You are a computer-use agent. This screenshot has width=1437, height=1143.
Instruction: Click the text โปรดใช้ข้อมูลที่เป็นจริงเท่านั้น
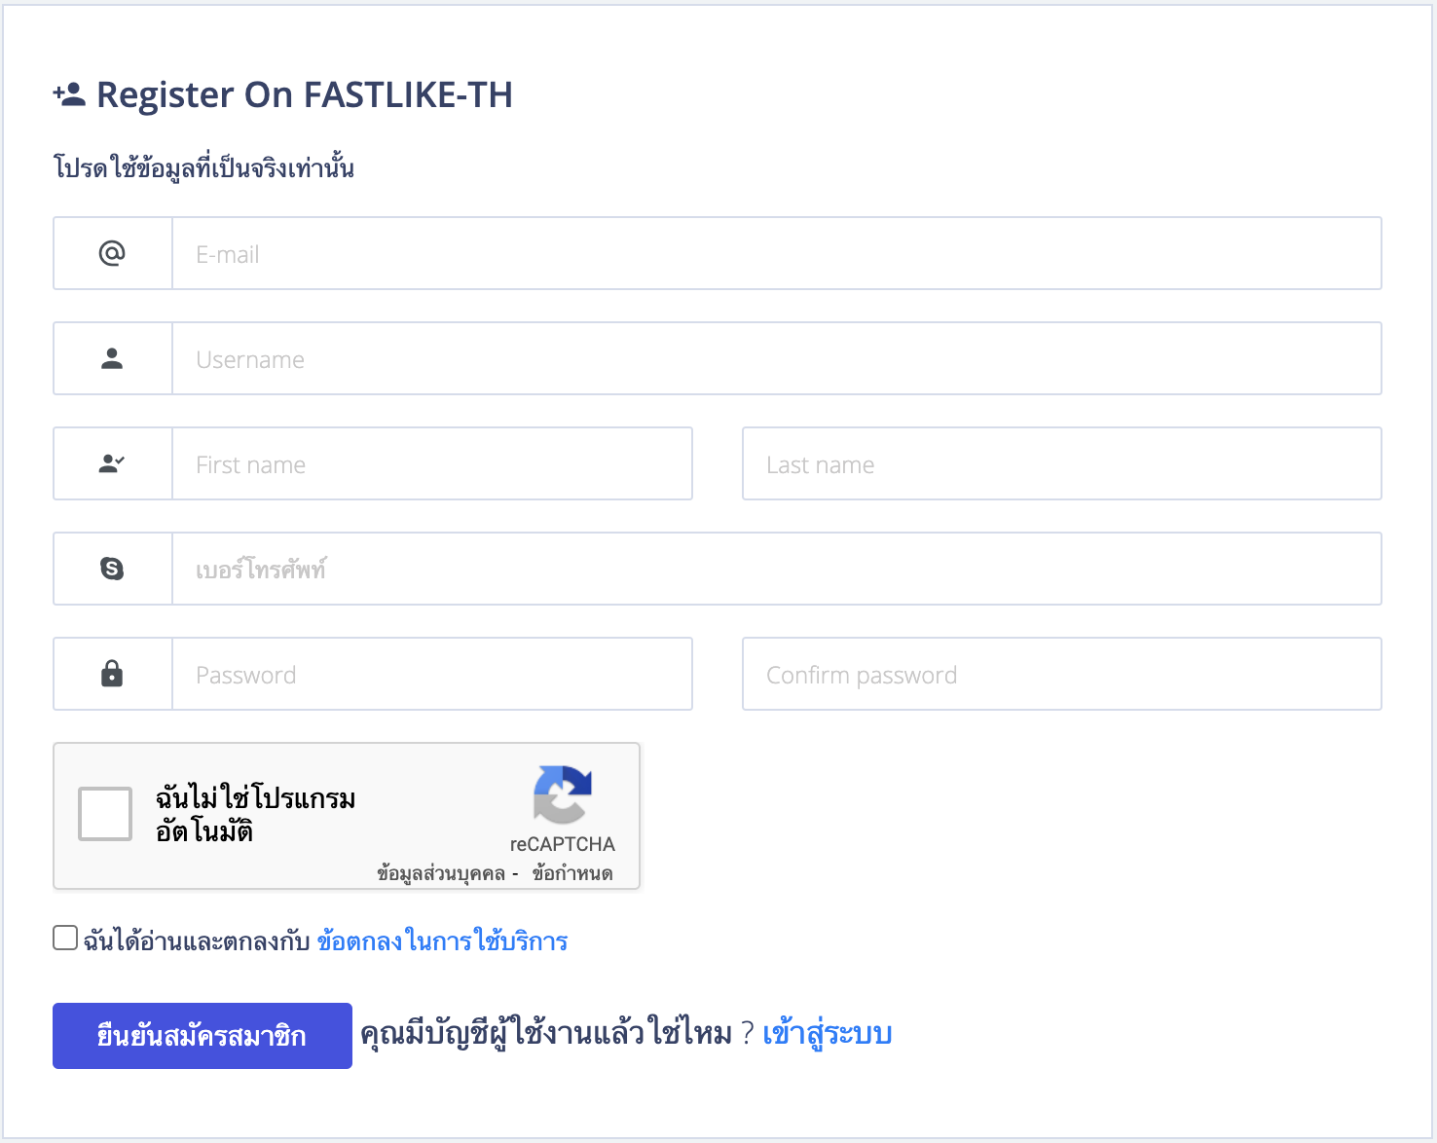[x=203, y=167]
